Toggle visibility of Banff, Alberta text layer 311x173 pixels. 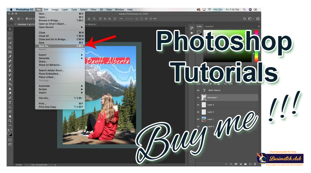[198, 90]
